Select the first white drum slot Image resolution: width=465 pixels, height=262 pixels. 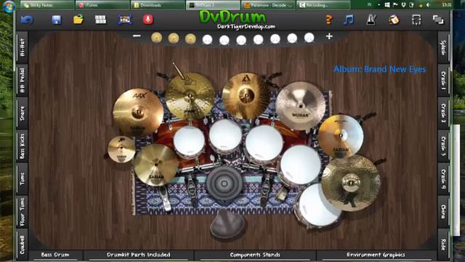207,39
